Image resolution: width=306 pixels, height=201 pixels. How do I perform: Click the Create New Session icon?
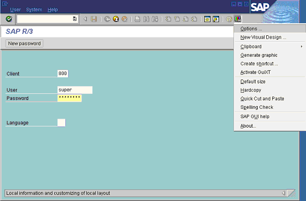pyautogui.click(x=208, y=19)
